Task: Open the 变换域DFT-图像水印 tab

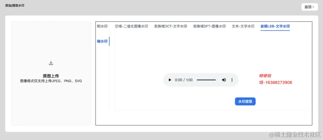Action: [x=209, y=26]
